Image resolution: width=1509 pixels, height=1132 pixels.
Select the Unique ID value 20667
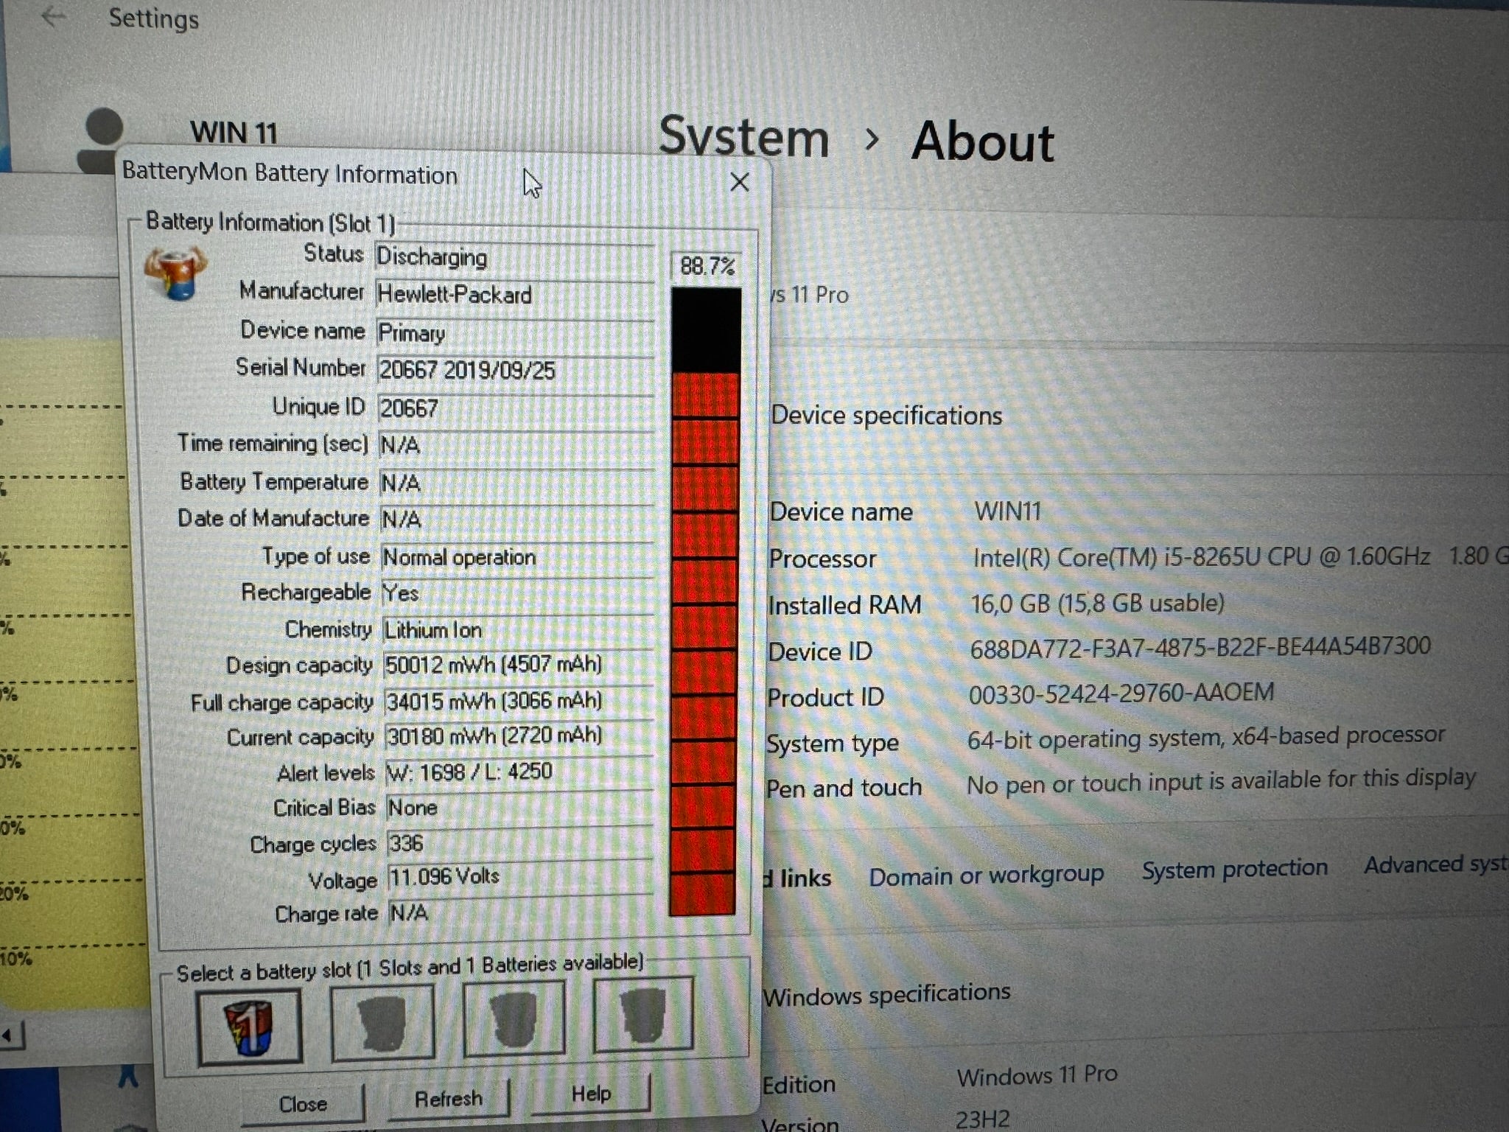coord(516,408)
